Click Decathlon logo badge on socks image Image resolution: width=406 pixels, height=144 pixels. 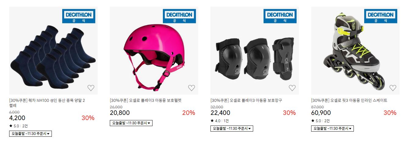79,16
